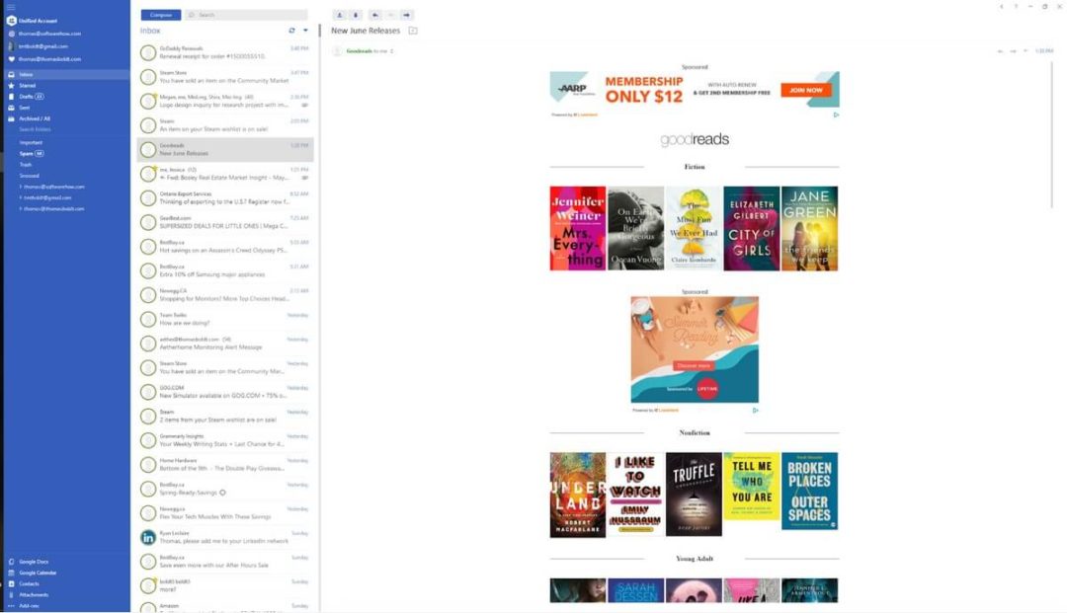This screenshot has width=1067, height=613.
Task: Click inside the Search field
Action: point(246,15)
